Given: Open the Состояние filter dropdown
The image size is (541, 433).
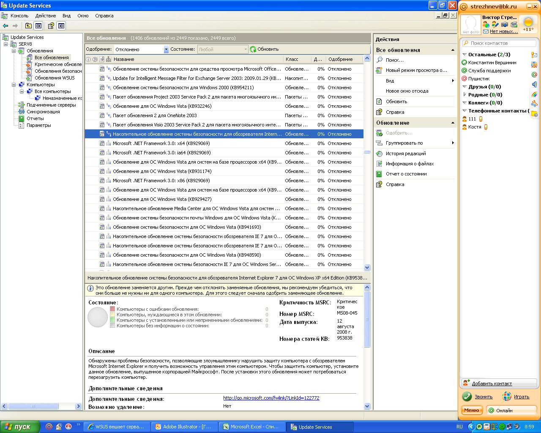Looking at the screenshot, I should tap(245, 49).
